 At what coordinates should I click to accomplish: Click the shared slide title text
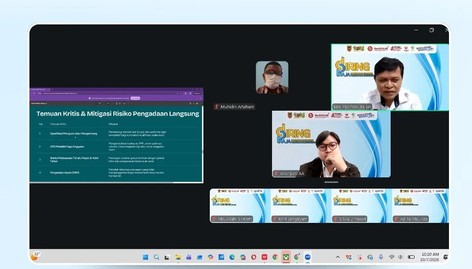118,114
